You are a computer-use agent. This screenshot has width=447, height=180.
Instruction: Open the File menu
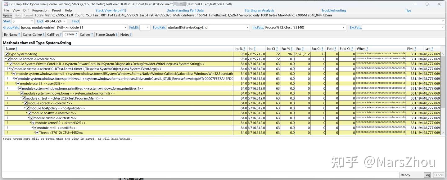pyautogui.click(x=6, y=10)
